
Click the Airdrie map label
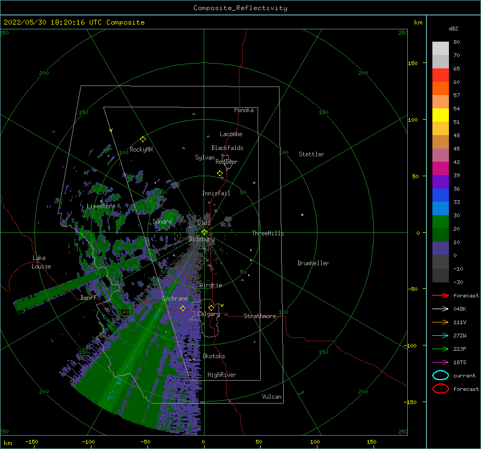click(x=211, y=285)
